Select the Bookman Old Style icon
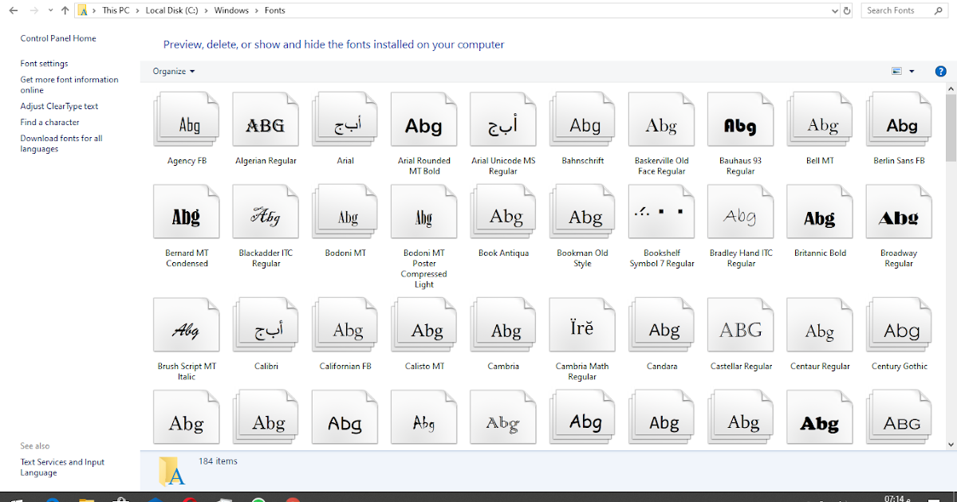Image resolution: width=957 pixels, height=502 pixels. tap(582, 212)
